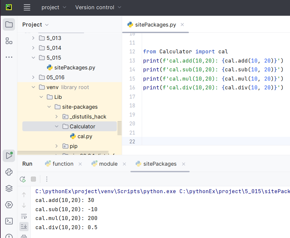This screenshot has height=238, width=290.
Task: Open the Services tool window icon
Action: [x=9, y=205]
